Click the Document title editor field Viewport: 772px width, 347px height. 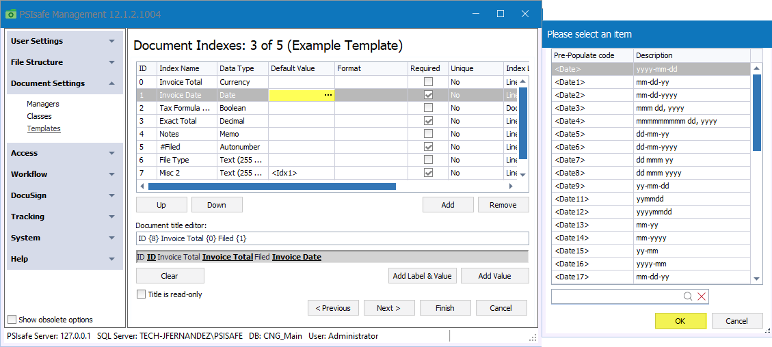[332, 238]
